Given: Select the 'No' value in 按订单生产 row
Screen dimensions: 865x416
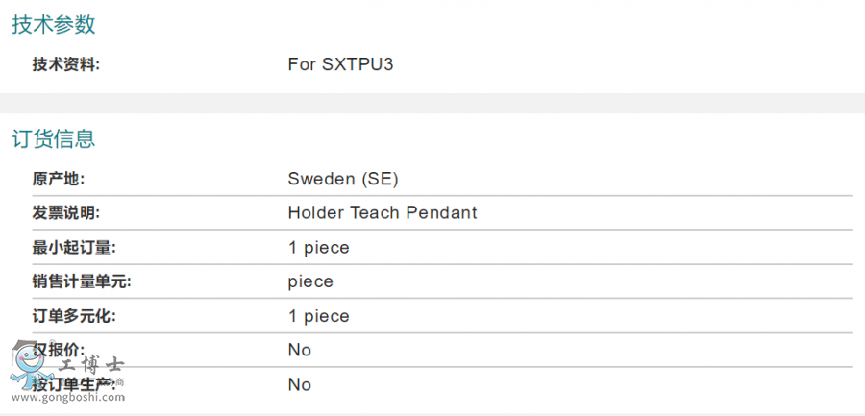Looking at the screenshot, I should [x=300, y=384].
